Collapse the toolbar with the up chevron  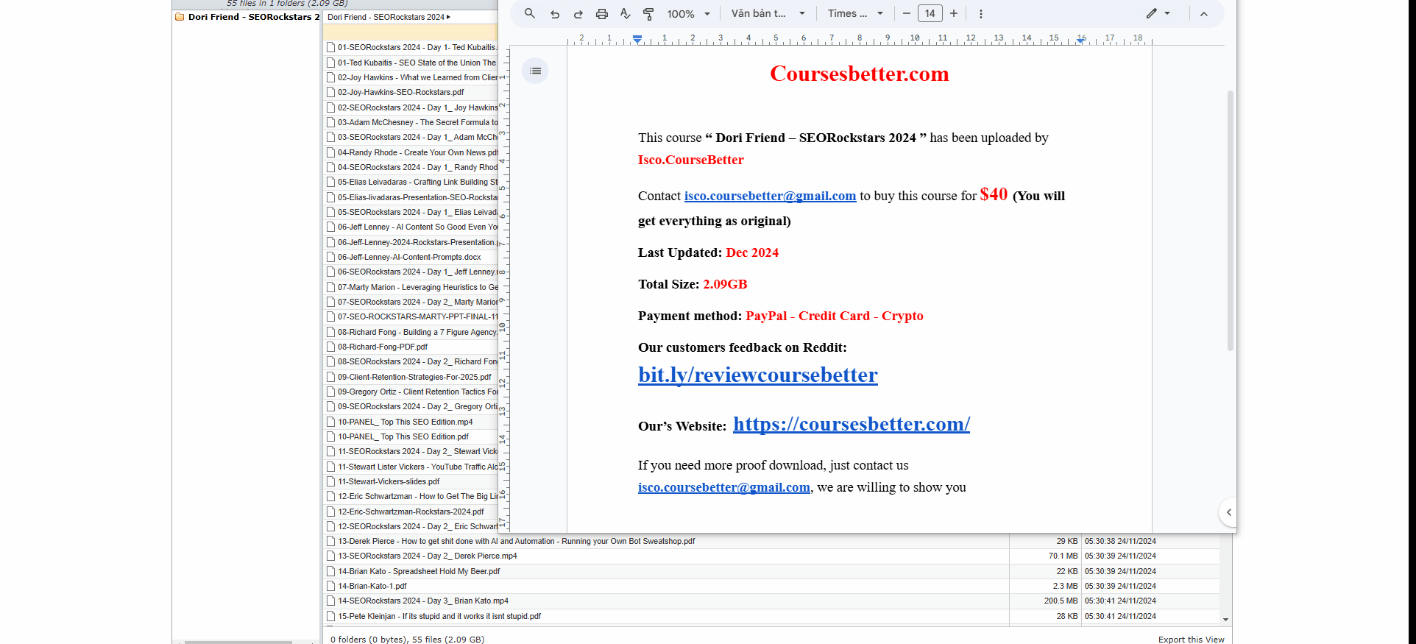(1204, 13)
